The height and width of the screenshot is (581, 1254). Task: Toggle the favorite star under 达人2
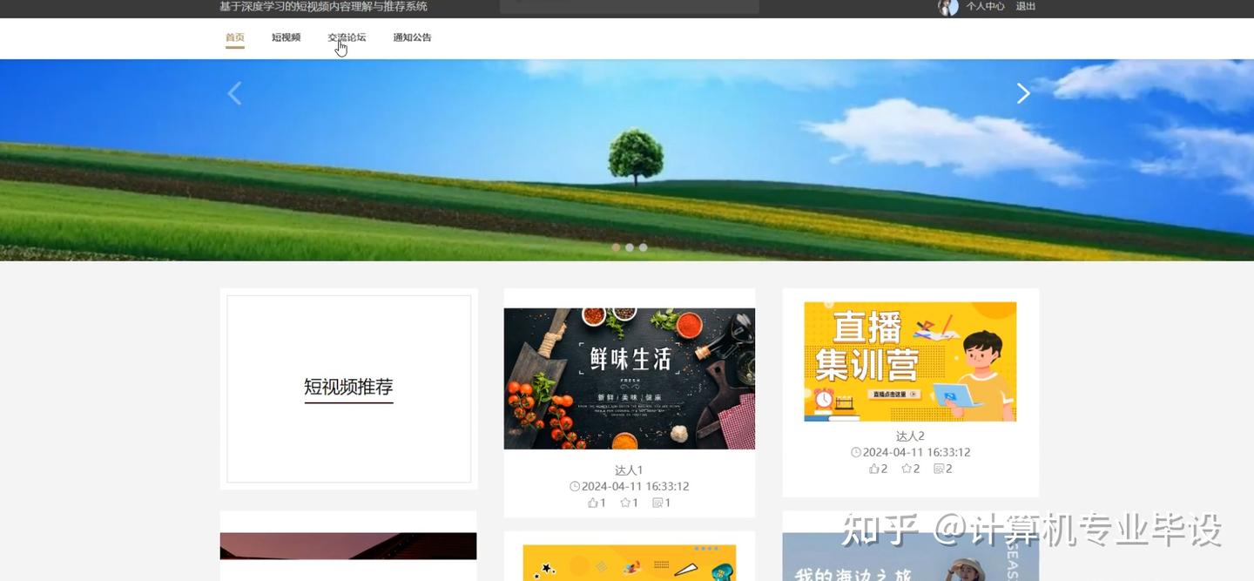(907, 468)
